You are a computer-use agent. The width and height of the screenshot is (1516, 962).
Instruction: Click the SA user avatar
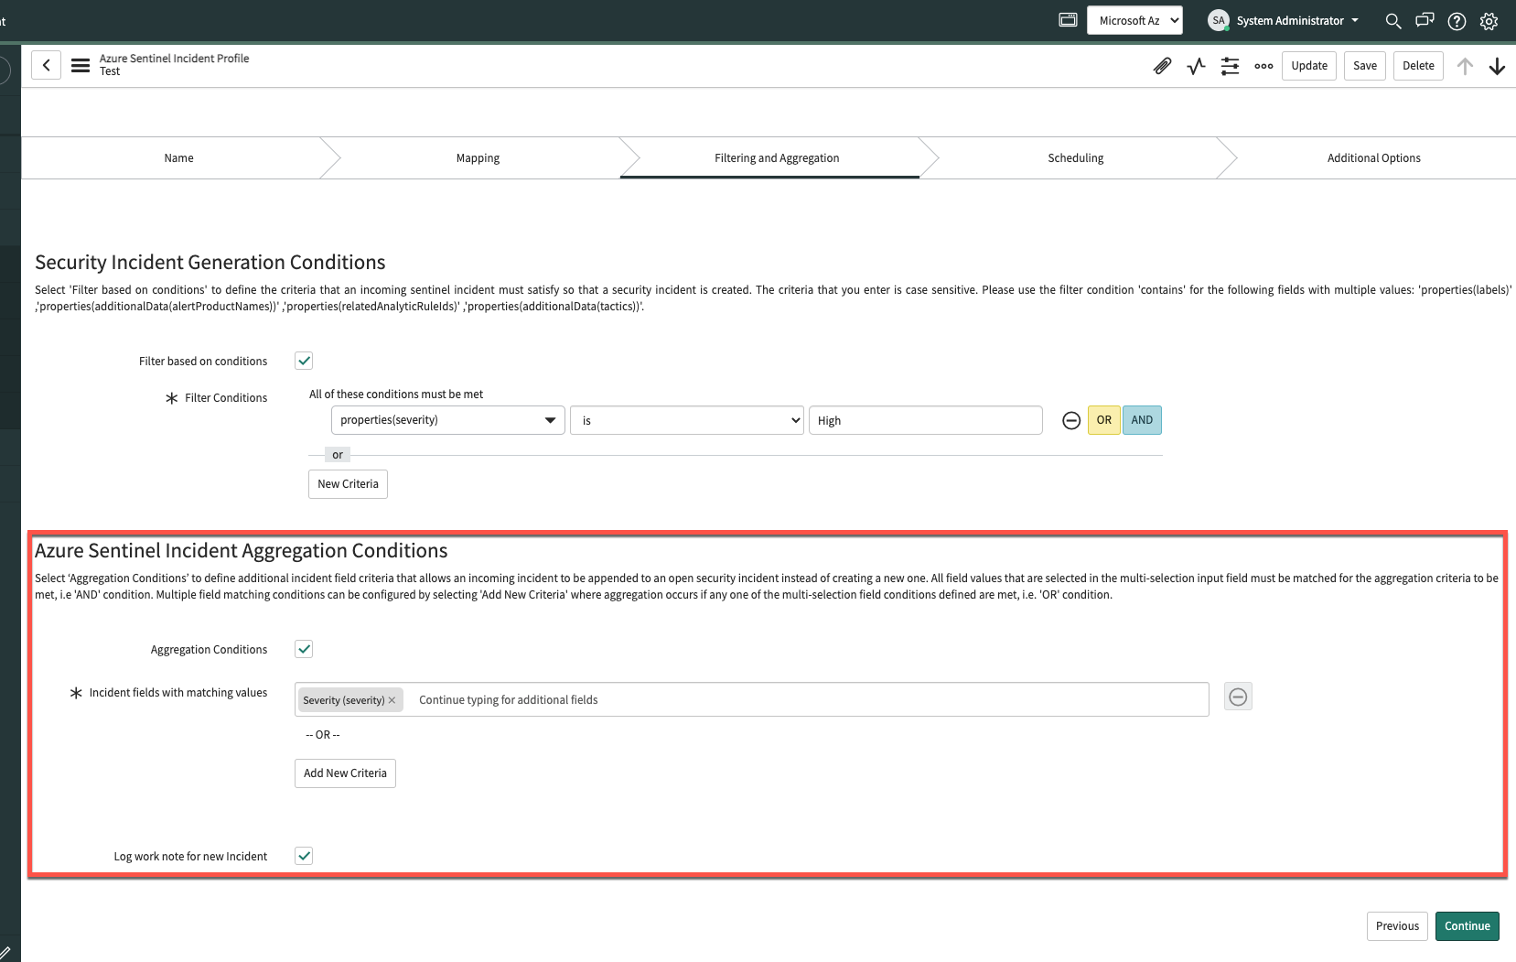pyautogui.click(x=1218, y=20)
